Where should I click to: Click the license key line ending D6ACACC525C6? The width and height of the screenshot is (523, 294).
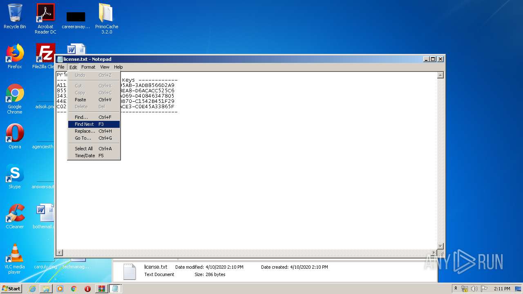point(116,91)
